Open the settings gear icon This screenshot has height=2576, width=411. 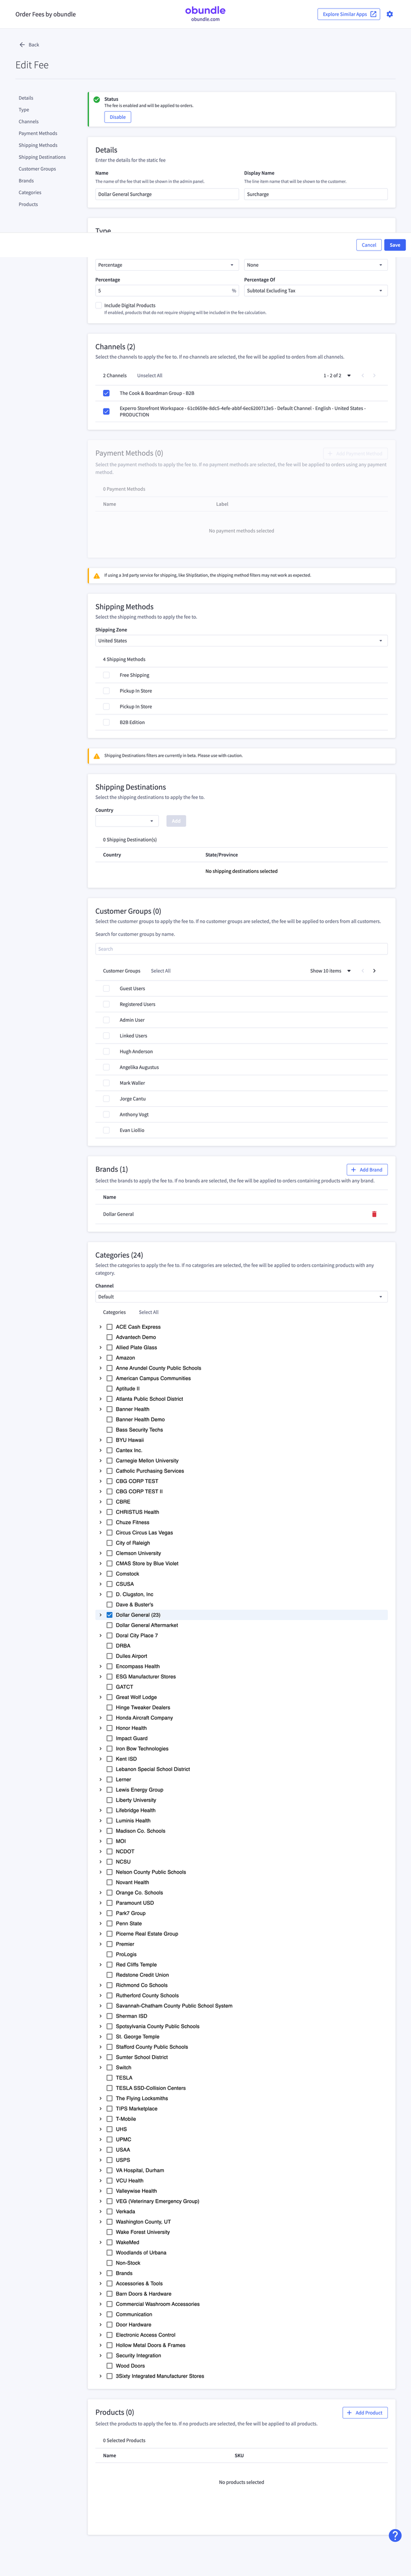point(390,14)
